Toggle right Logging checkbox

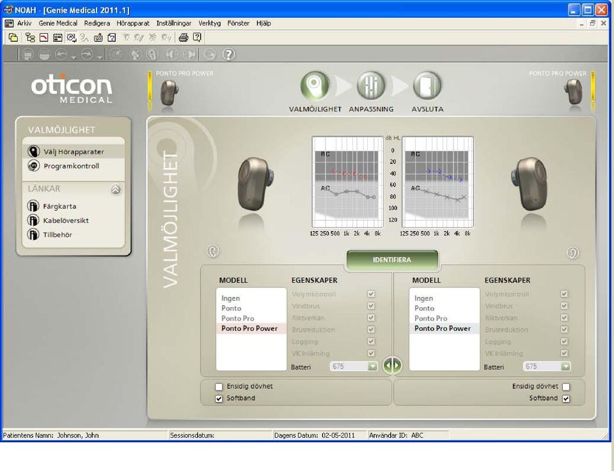click(x=564, y=341)
